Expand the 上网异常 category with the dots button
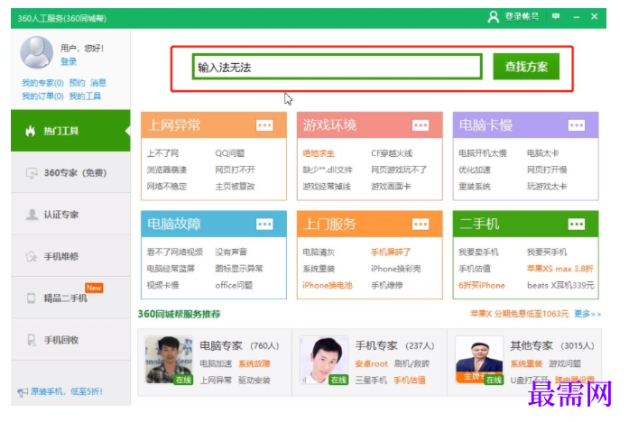Screen dimensions: 629x422 point(264,125)
